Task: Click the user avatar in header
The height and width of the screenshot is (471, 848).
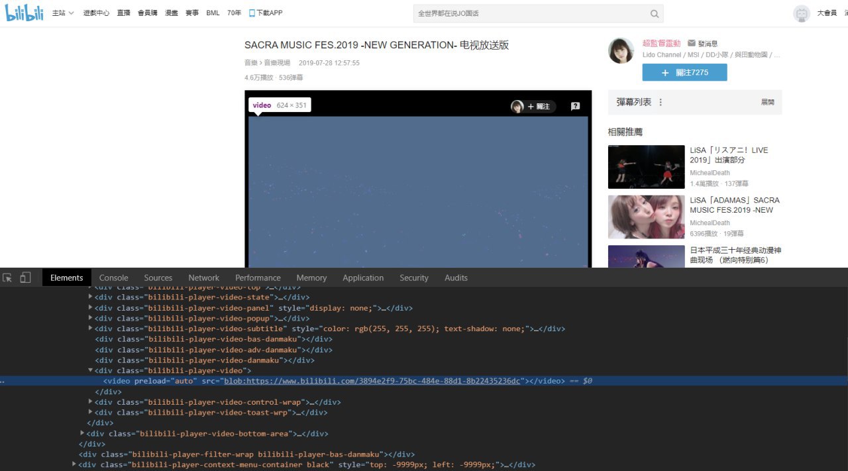Action: 802,13
